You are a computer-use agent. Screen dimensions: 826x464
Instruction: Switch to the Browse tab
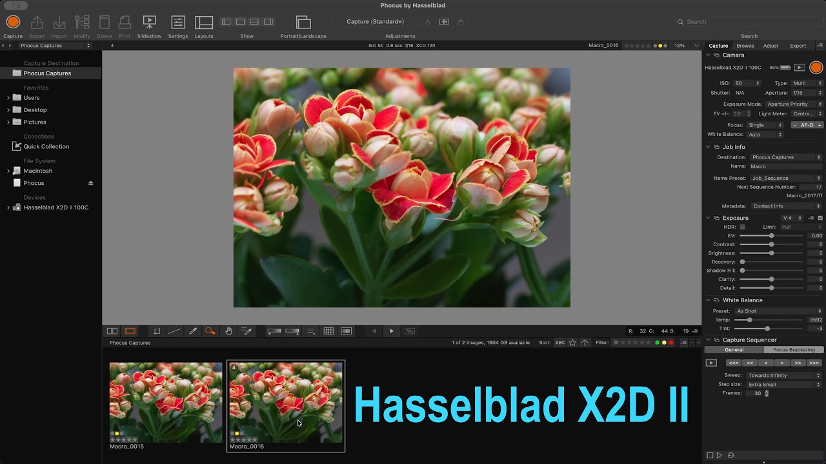click(745, 46)
